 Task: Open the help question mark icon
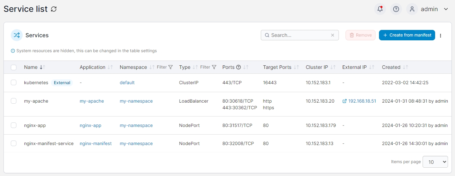point(396,9)
